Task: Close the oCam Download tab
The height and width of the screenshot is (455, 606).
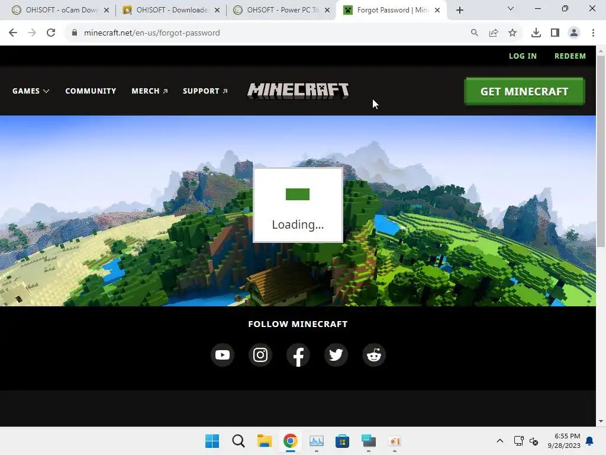Action: click(107, 11)
